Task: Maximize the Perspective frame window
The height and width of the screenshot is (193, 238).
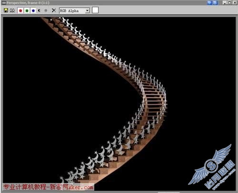Action: (229, 3)
